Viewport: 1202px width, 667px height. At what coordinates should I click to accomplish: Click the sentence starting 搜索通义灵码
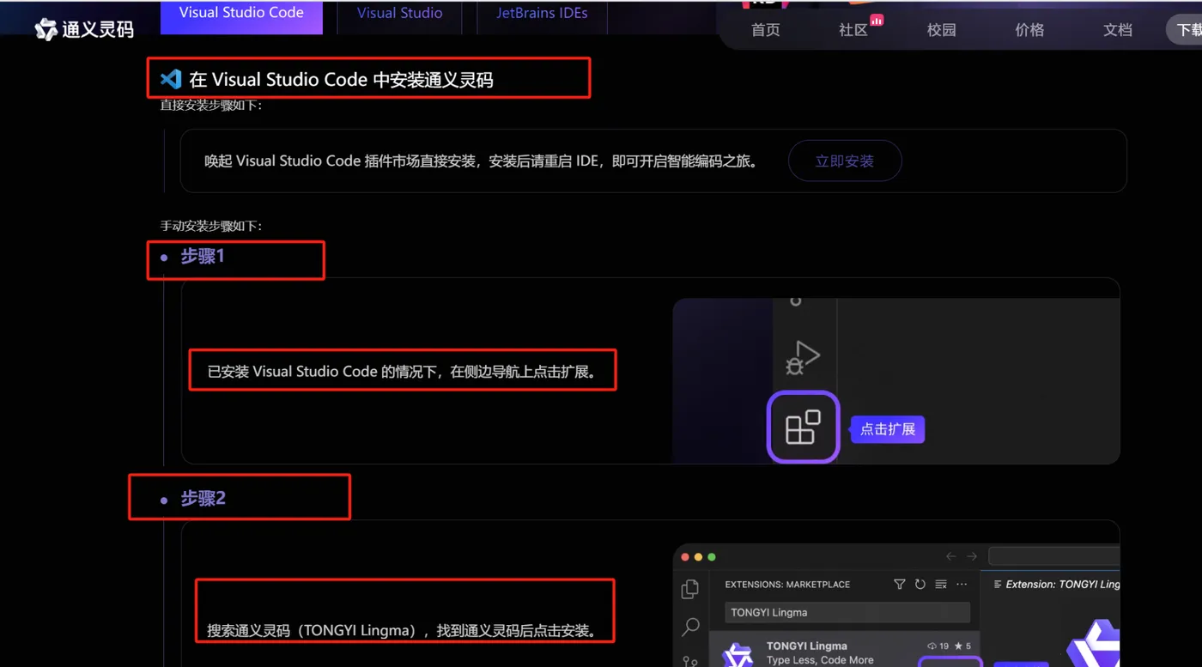tap(401, 631)
